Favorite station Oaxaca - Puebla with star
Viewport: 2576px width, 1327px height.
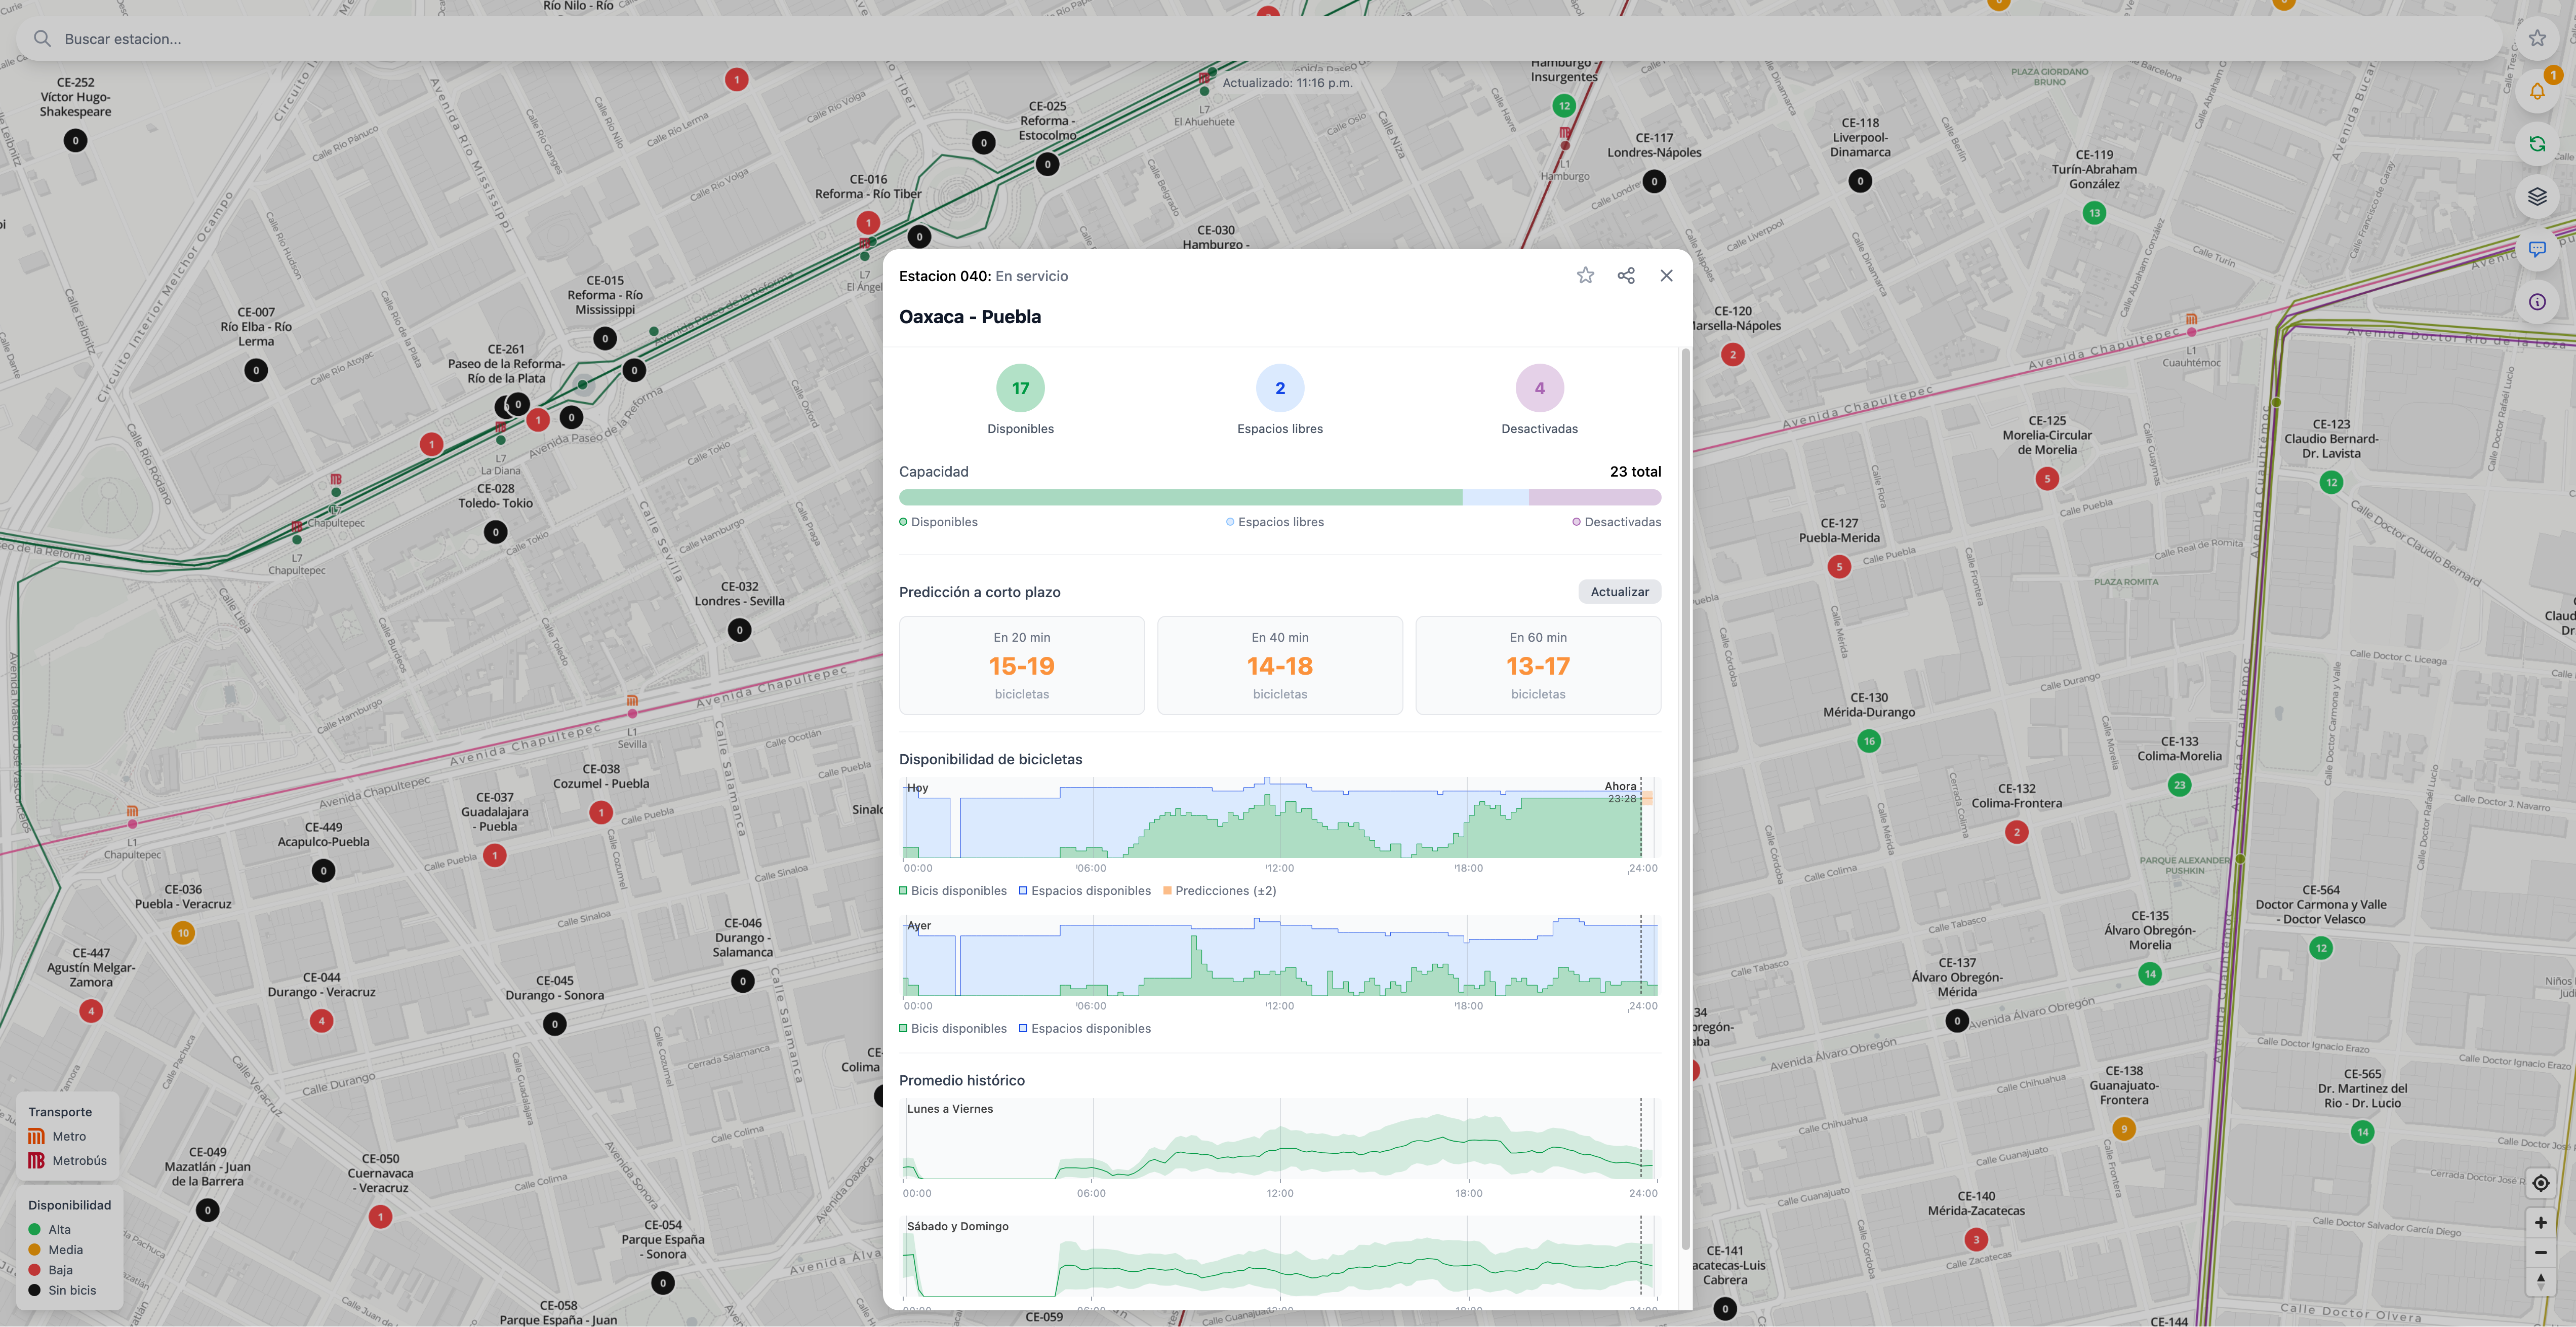[x=1585, y=275]
